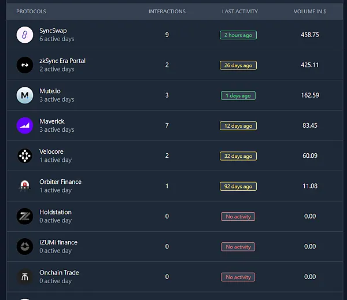Click the "2 hours ago" activity badge
The width and height of the screenshot is (347, 300).
coord(238,35)
